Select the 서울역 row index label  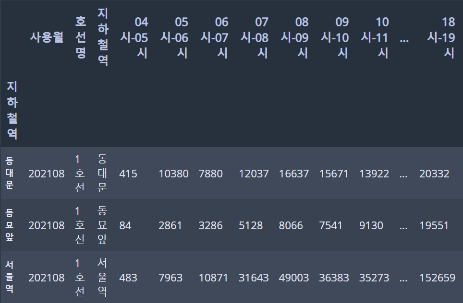[x=10, y=277]
